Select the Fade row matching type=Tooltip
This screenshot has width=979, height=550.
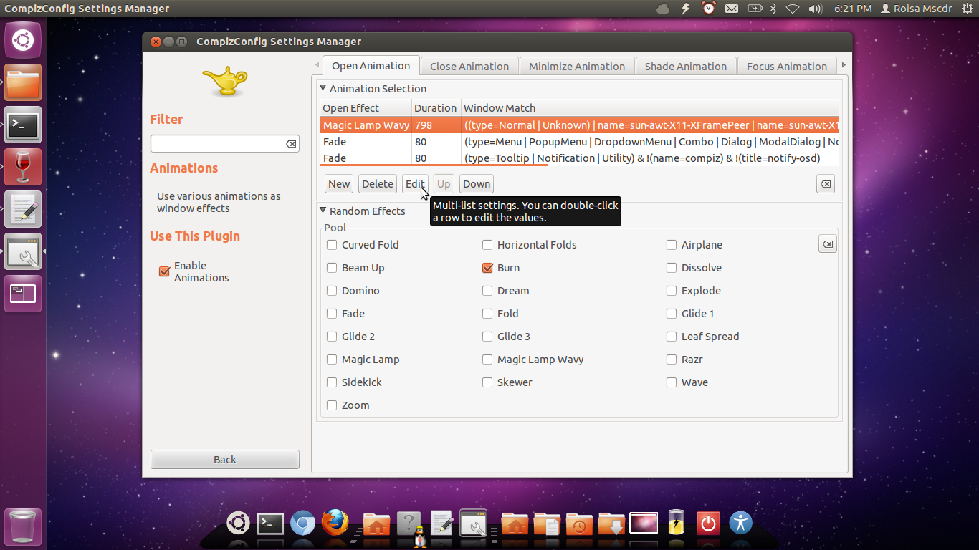tap(580, 158)
